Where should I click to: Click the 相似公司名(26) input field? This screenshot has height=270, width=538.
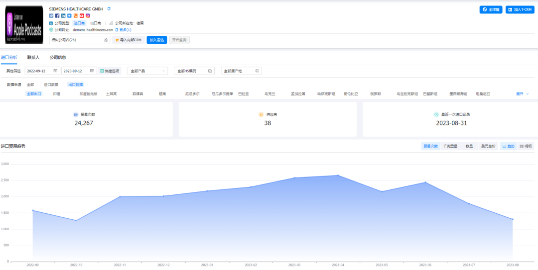pyautogui.click(x=80, y=40)
